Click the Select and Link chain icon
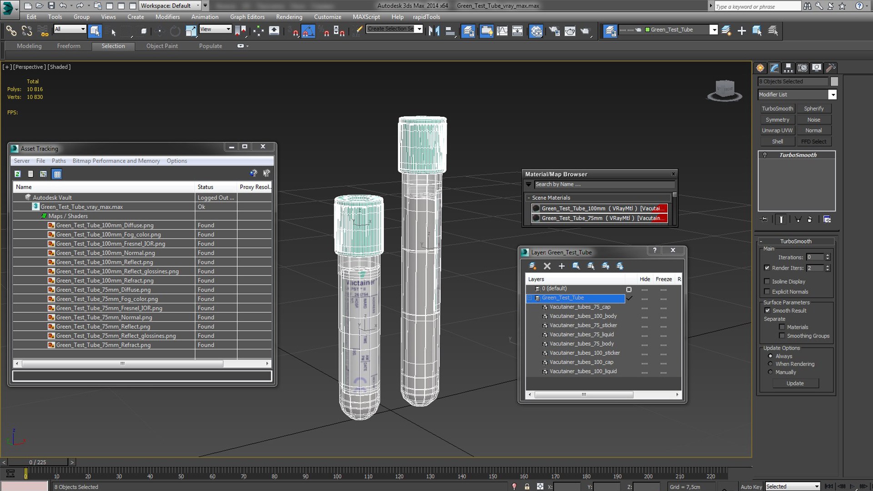This screenshot has height=491, width=873. pos(11,31)
